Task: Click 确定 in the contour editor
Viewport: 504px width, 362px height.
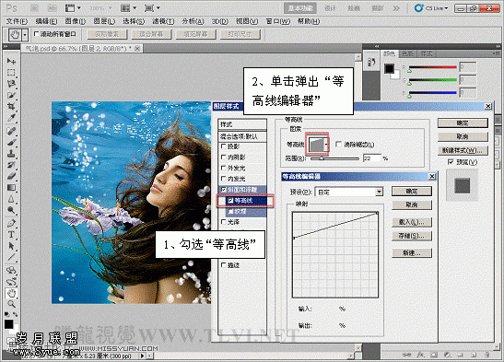Action: tap(412, 191)
